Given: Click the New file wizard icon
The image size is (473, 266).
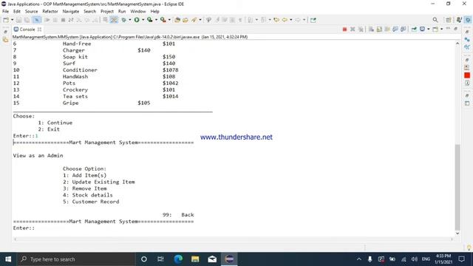Looking at the screenshot, I should (6, 20).
